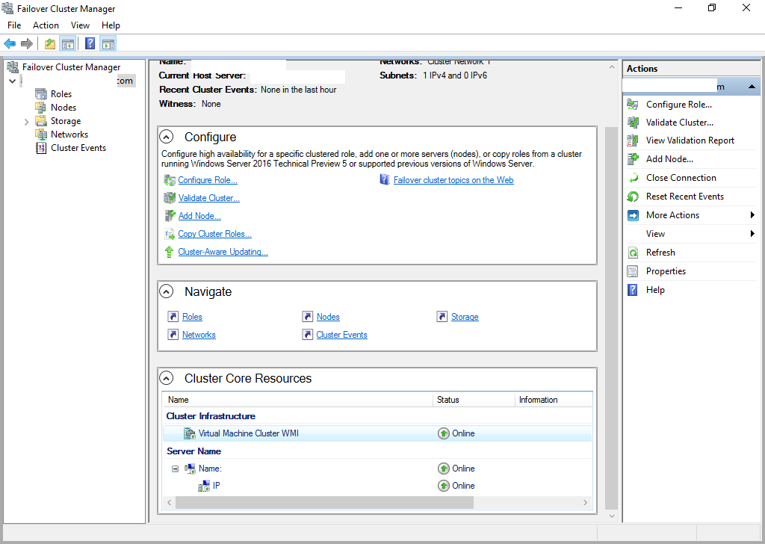Click the Help icon in Actions pane
The height and width of the screenshot is (544, 765).
coord(633,290)
